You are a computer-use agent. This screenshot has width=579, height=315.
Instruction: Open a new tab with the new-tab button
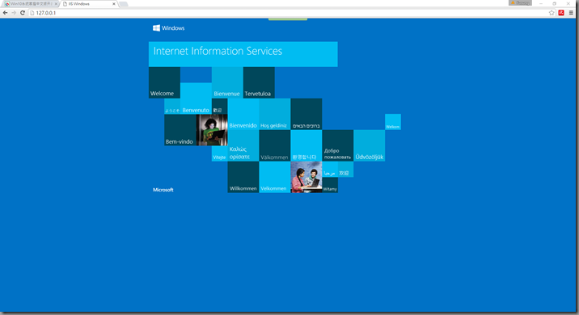pyautogui.click(x=124, y=4)
